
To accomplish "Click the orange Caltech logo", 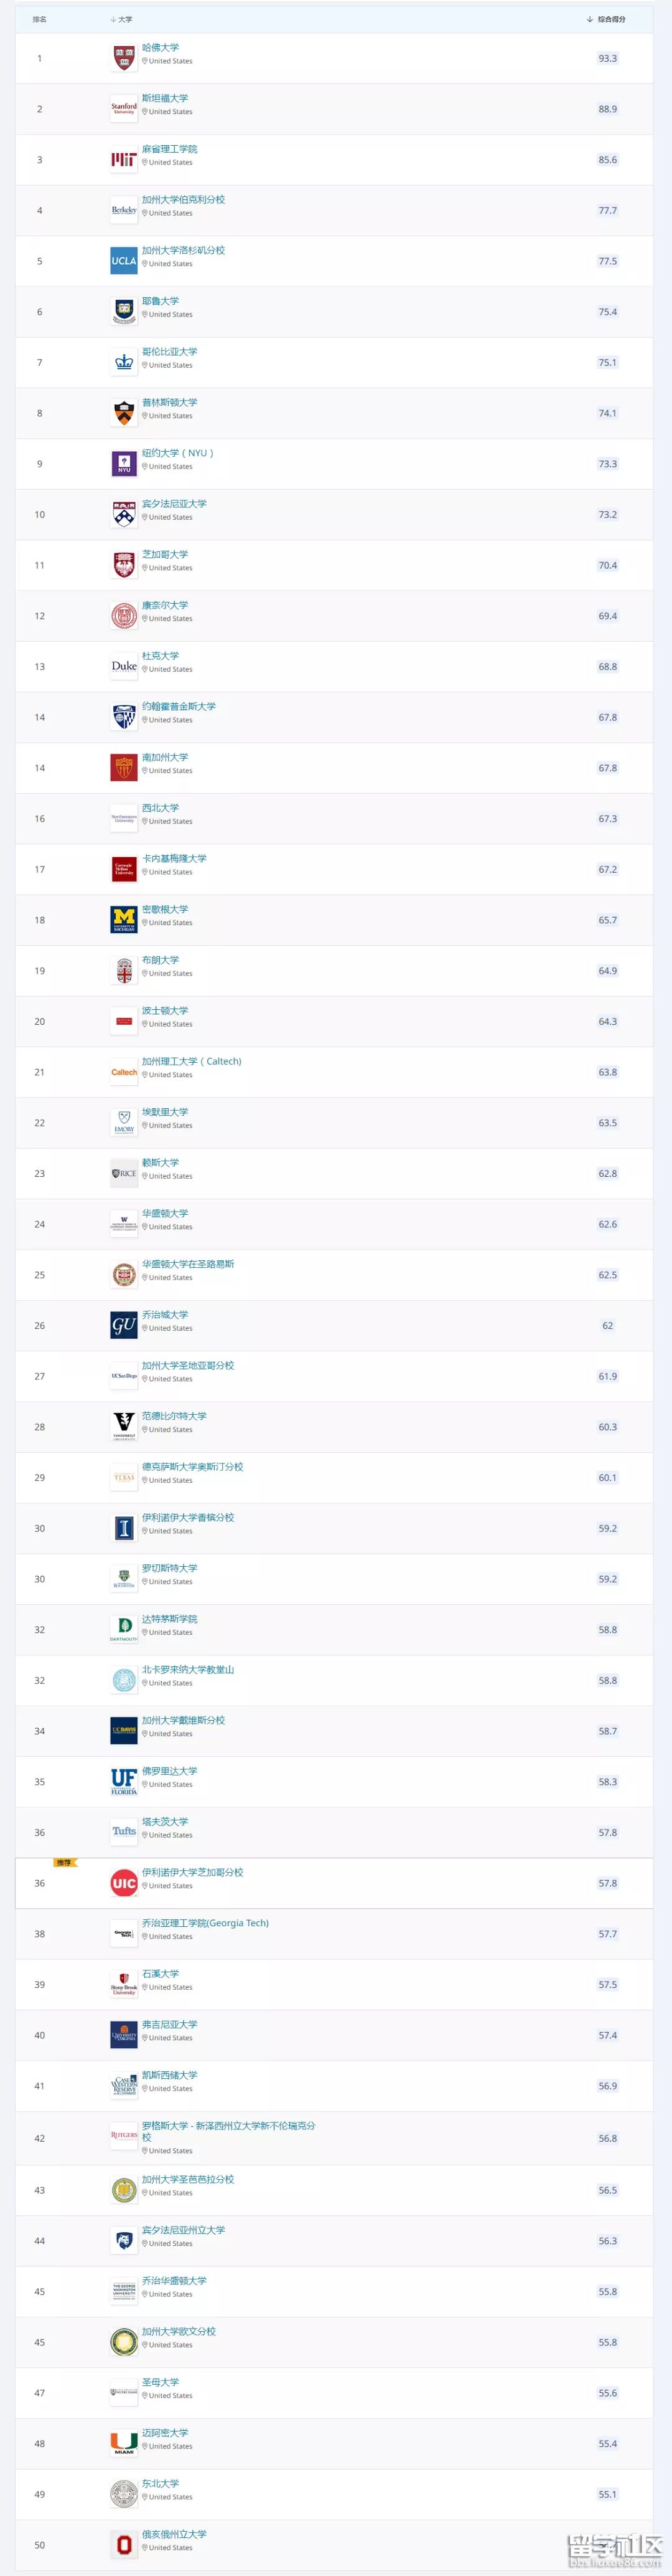I will [124, 1072].
